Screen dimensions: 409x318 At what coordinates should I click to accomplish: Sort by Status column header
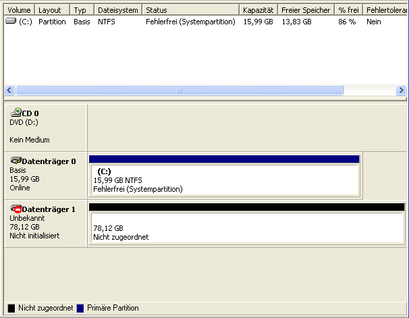pos(191,10)
